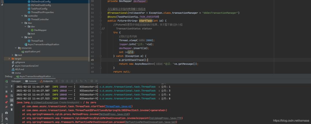Switch to the Debugger tab

(x=16, y=81)
